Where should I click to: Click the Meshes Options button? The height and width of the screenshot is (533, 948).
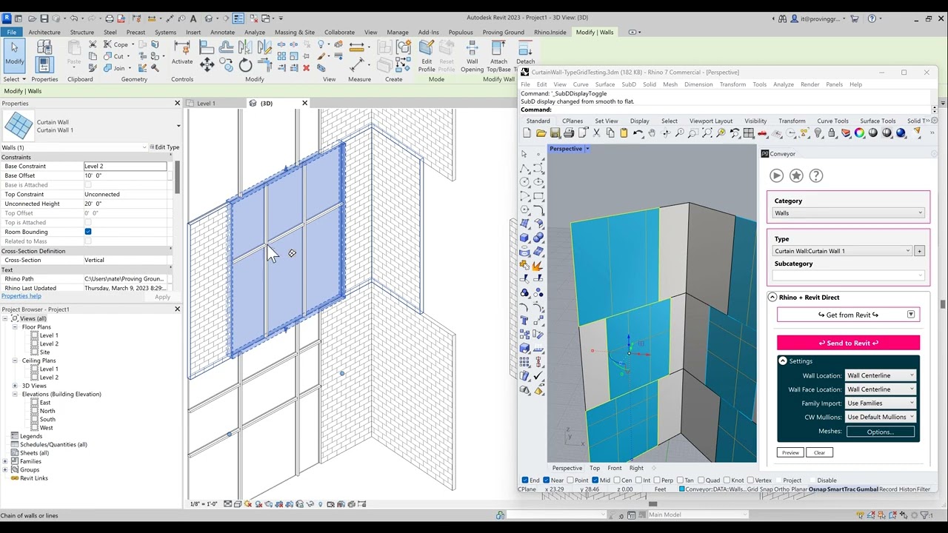880,432
